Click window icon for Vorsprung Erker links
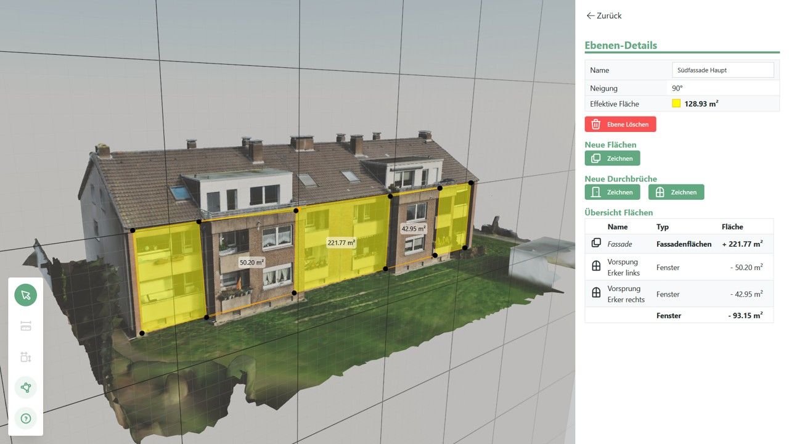The height and width of the screenshot is (444, 789). (x=596, y=267)
